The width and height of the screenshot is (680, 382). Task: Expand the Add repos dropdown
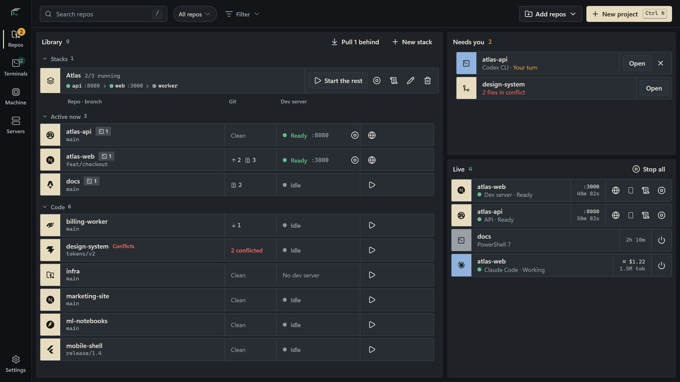(x=551, y=14)
